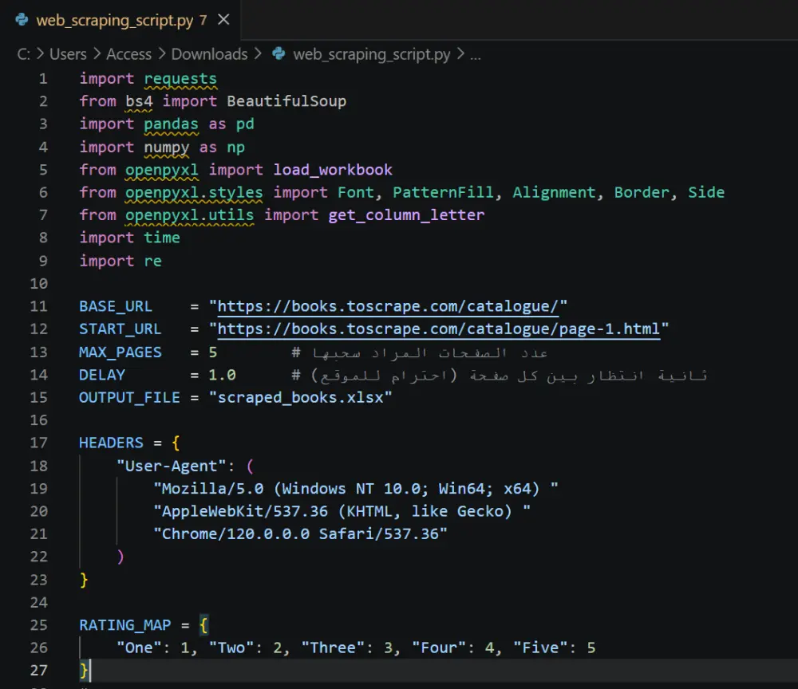
Task: Open the Users breadcrumb folder
Action: pyautogui.click(x=68, y=54)
